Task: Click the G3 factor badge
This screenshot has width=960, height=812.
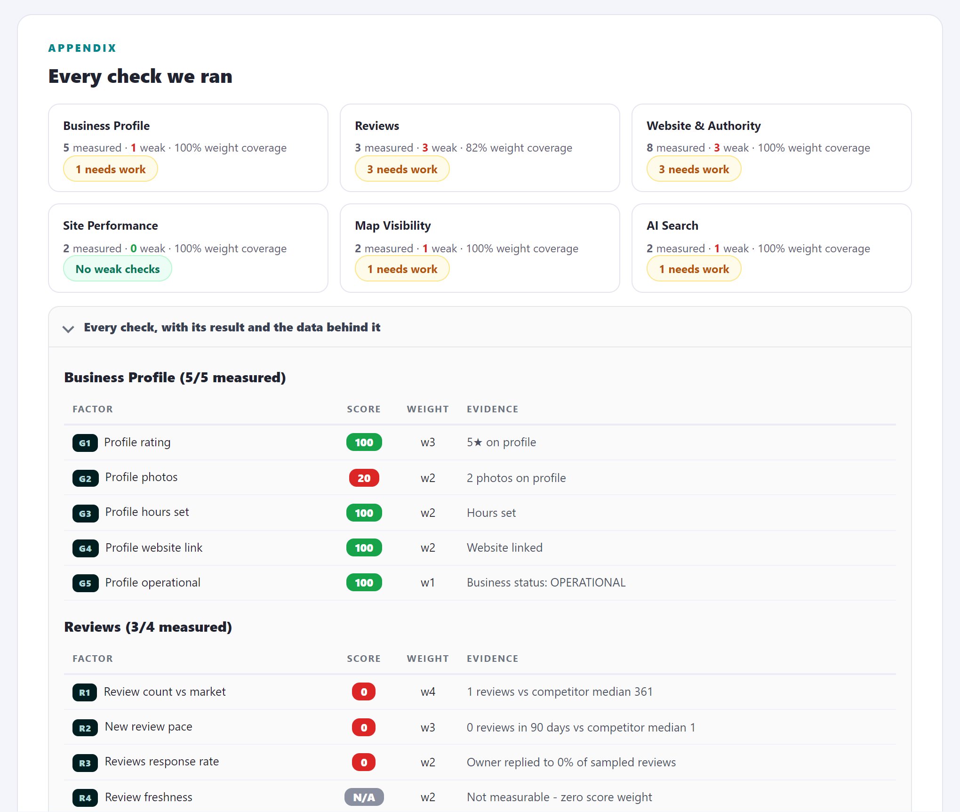Action: (85, 513)
